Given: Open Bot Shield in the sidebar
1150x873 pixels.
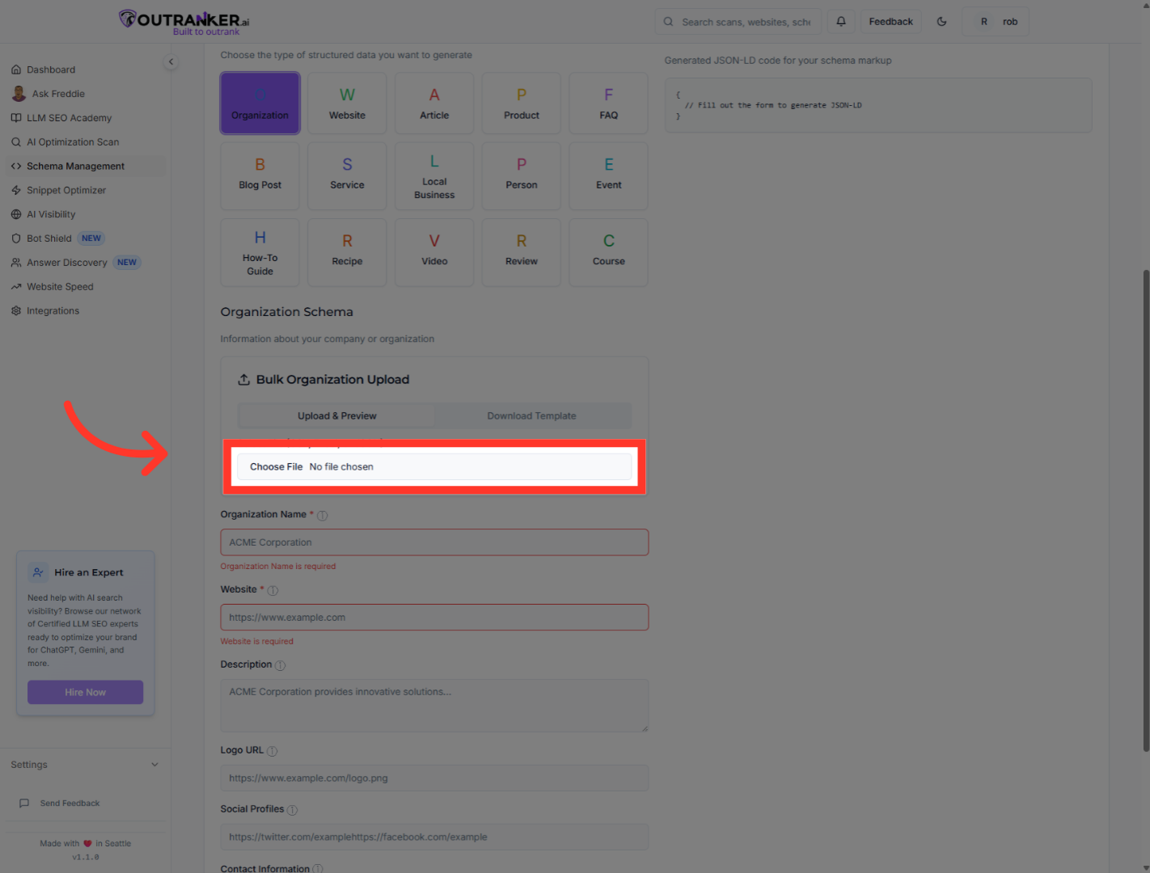Looking at the screenshot, I should 49,238.
